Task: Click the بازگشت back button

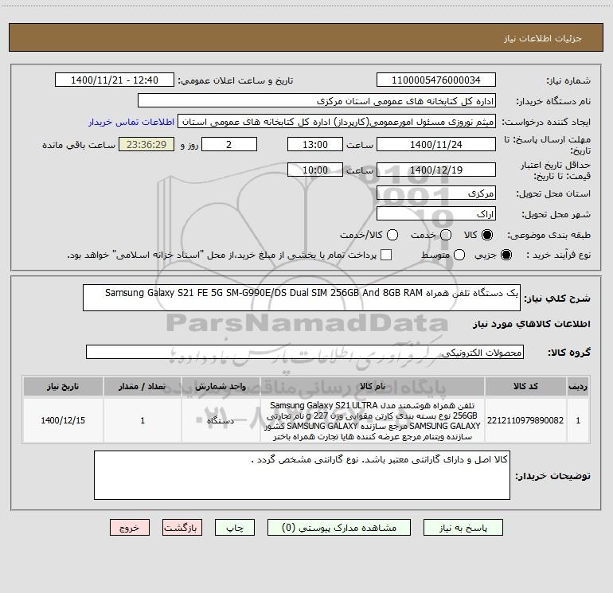Action: click(x=182, y=528)
